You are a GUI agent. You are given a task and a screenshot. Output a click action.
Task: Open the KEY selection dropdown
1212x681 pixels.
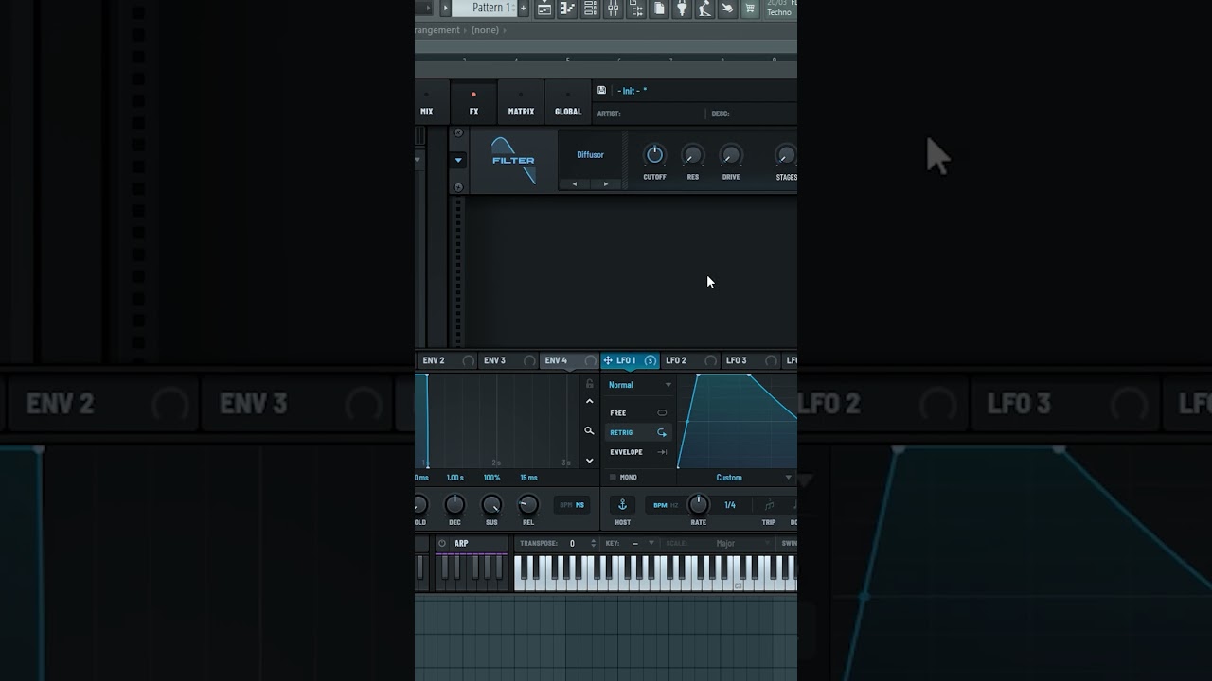tap(642, 544)
